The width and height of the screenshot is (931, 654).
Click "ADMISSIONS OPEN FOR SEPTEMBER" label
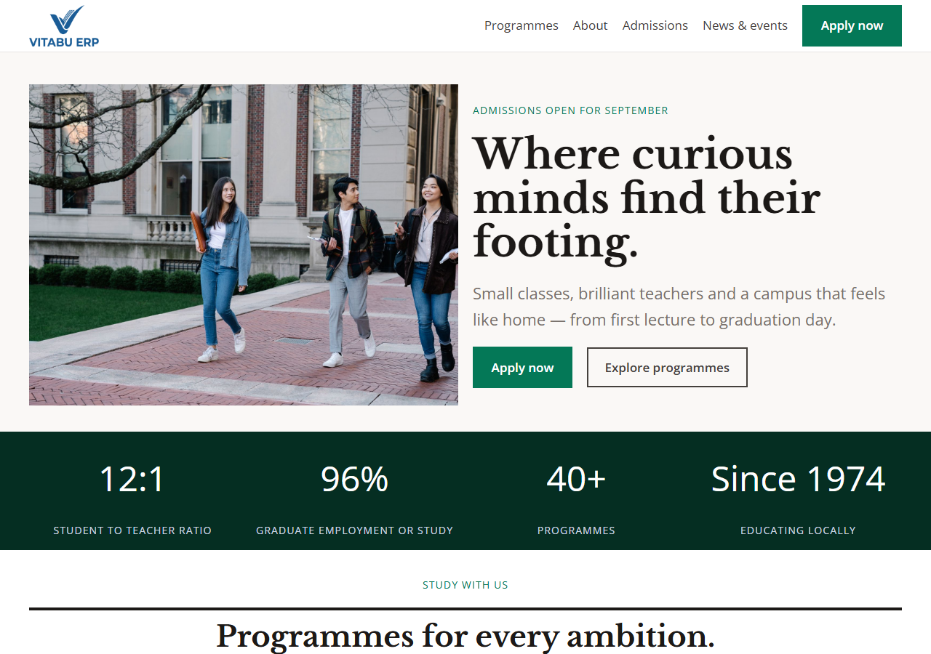coord(570,110)
